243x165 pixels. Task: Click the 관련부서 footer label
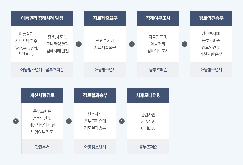[42, 147]
